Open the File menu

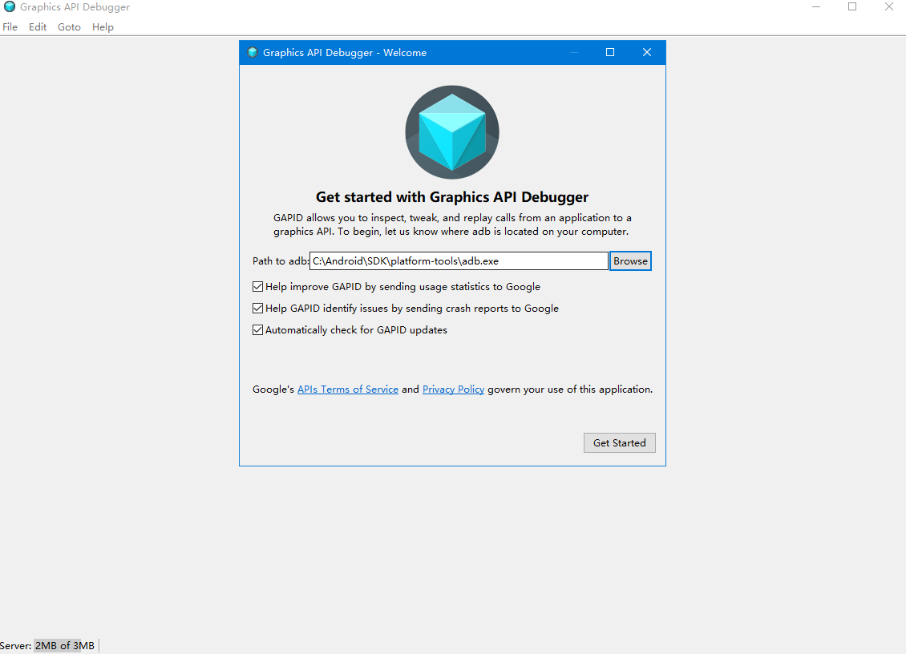pos(10,27)
